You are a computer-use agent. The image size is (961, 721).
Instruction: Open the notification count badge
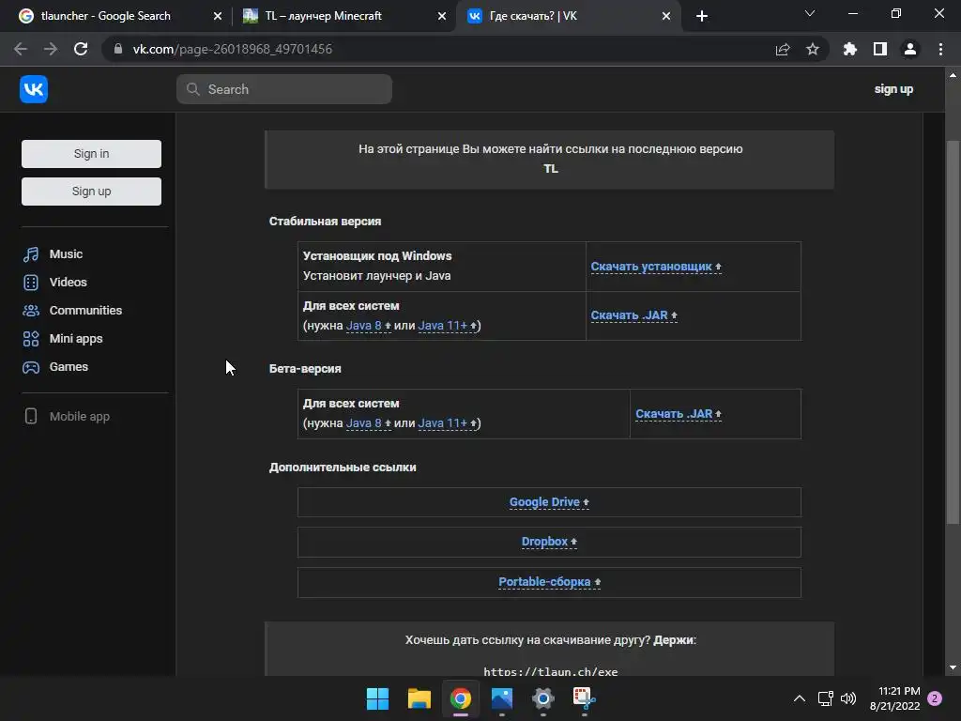[x=935, y=698]
